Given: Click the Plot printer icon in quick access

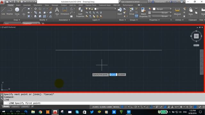Looking at the screenshot, I should (x=22, y=2).
